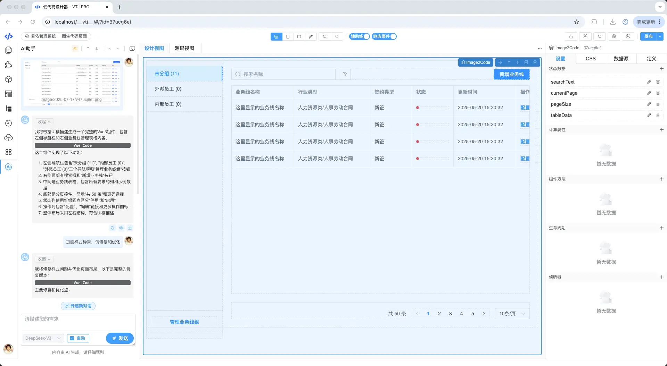Click the 新增业务线 button
Image resolution: width=667 pixels, height=366 pixels.
(x=511, y=74)
